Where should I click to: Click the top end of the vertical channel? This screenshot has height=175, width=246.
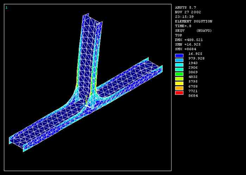point(92,20)
